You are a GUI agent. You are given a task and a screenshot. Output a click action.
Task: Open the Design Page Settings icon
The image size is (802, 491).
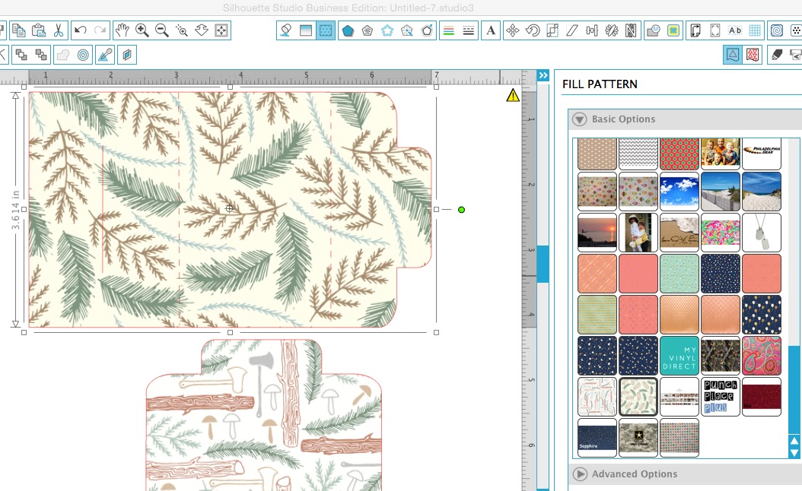coord(695,30)
